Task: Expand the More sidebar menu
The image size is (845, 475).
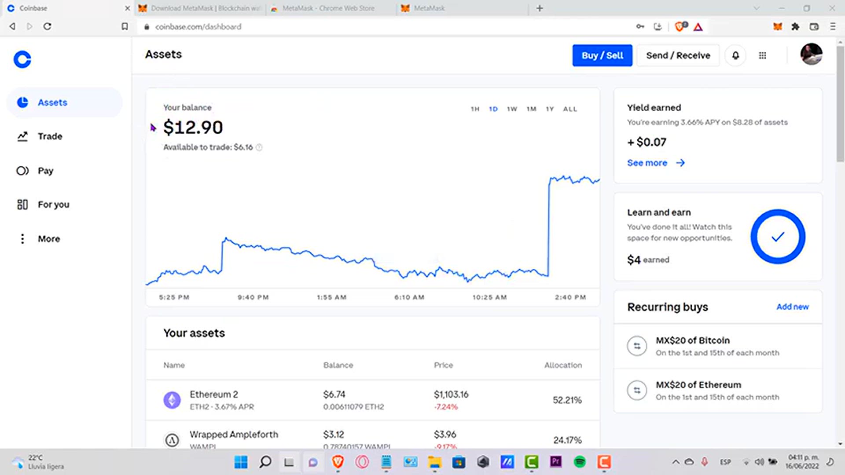Action: pyautogui.click(x=64, y=239)
